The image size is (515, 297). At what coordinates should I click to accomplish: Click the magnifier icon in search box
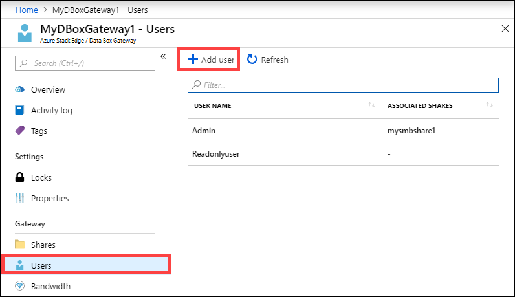(24, 63)
